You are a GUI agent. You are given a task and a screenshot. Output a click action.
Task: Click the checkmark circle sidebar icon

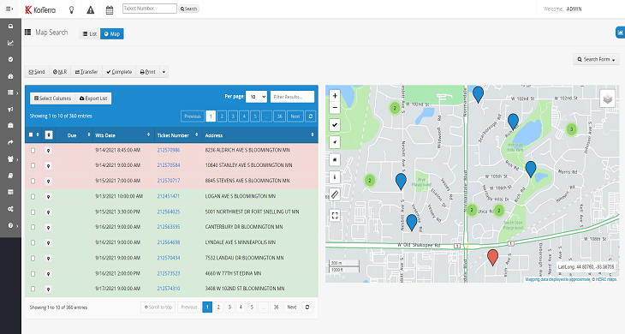[x=11, y=59]
